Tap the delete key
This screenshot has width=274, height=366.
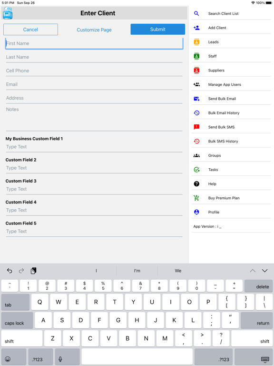258,286
